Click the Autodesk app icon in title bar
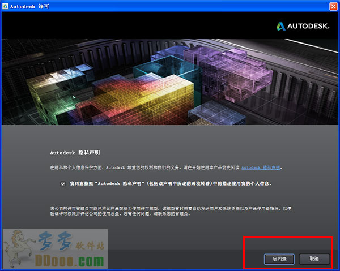Screen dimensions: 340x271 coord(5,5)
